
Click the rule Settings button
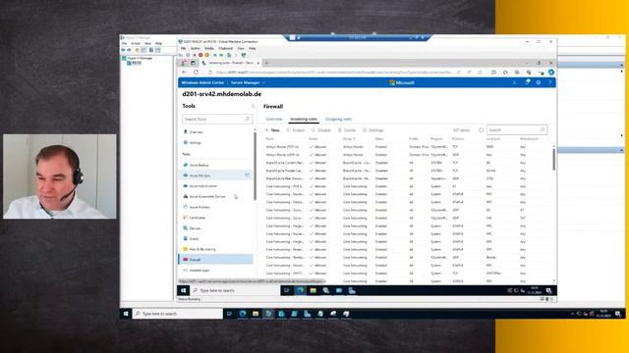click(x=373, y=130)
